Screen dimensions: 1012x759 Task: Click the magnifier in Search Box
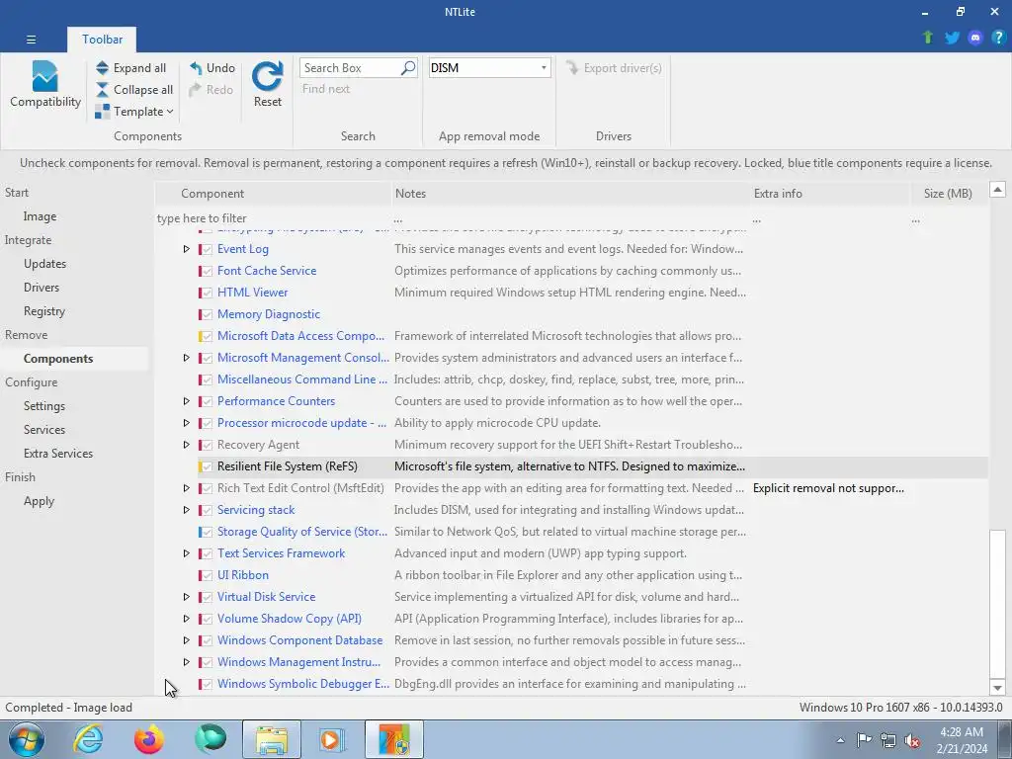(x=408, y=68)
